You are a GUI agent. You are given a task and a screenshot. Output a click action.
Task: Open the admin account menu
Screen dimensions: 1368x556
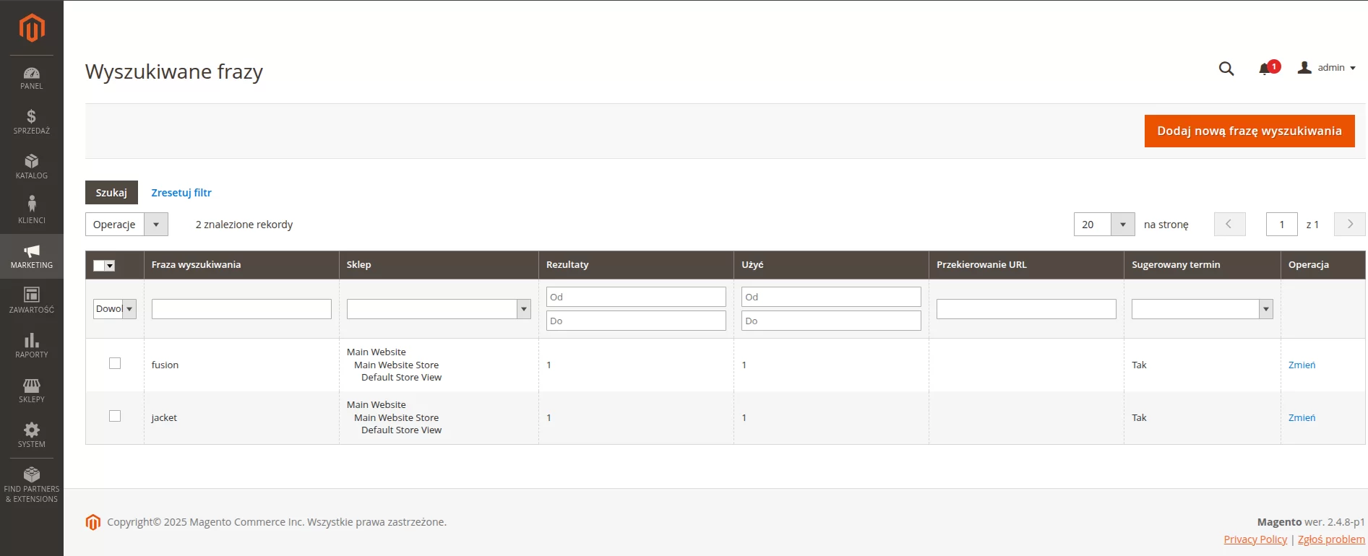(x=1327, y=68)
